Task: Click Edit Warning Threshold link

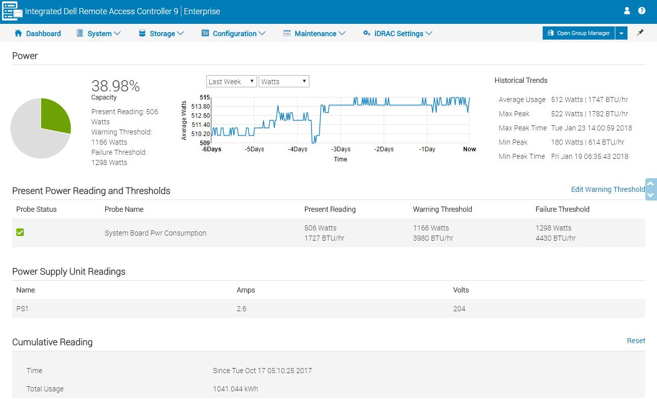Action: tap(608, 189)
